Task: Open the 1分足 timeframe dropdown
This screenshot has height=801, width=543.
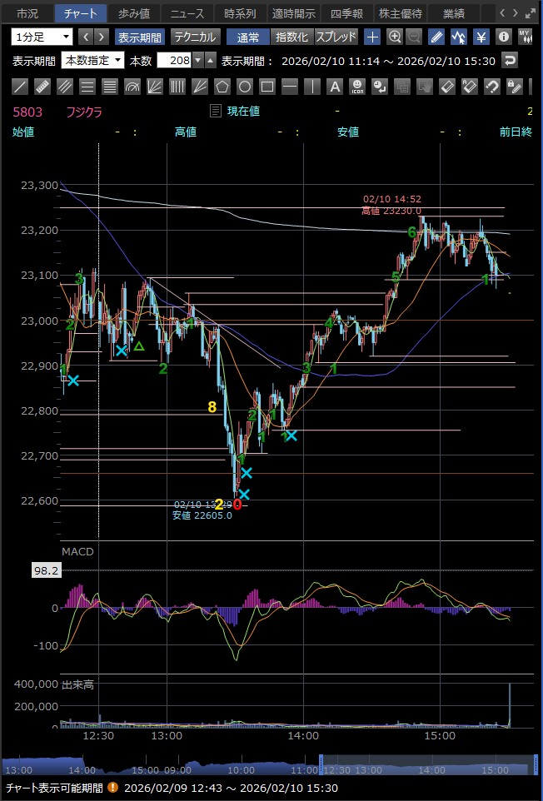Action: pyautogui.click(x=42, y=37)
